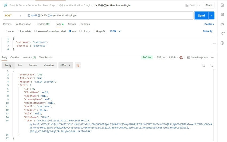The height and width of the screenshot is (142, 227).
Task: Search the response with magnifier icon
Action: click(x=211, y=65)
